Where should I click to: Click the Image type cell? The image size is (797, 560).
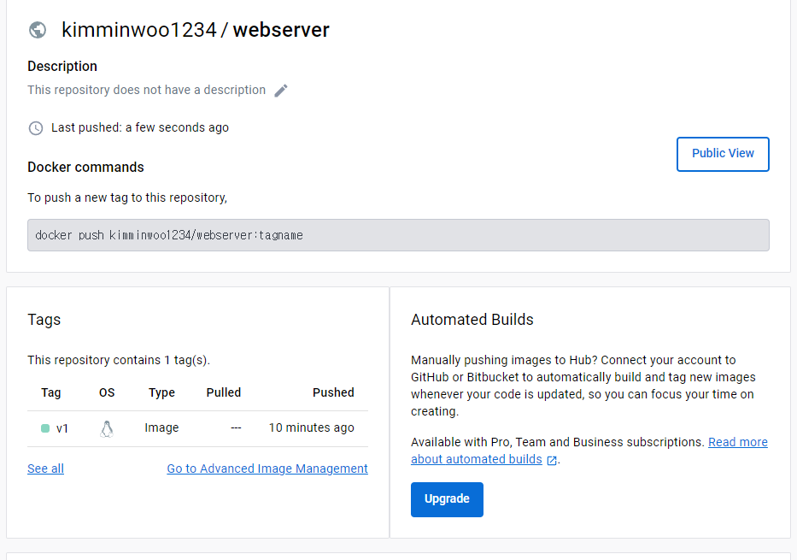point(161,427)
